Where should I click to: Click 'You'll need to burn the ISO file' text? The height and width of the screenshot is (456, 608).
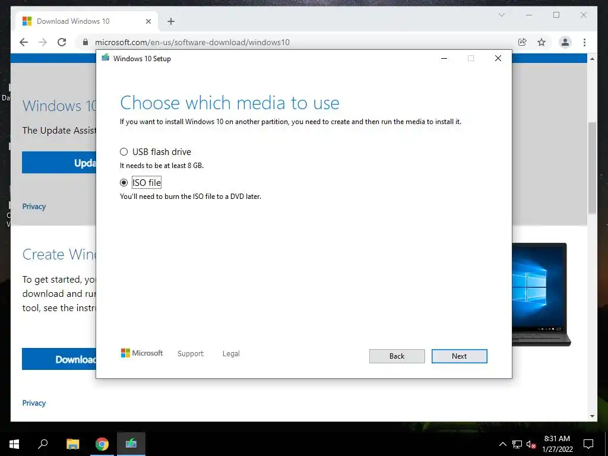click(191, 197)
